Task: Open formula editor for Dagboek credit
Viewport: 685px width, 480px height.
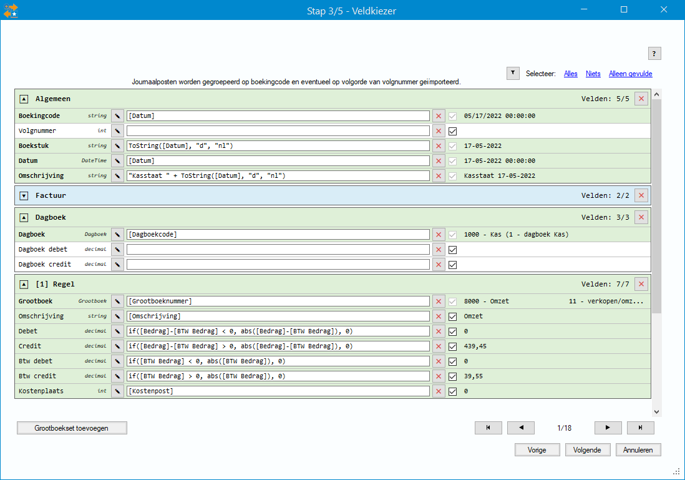Action: [x=117, y=265]
